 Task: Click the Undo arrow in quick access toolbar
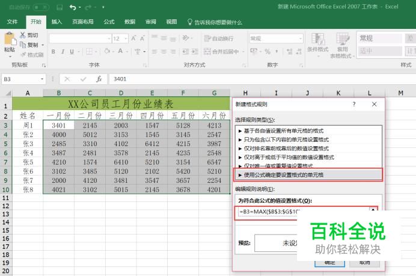(x=73, y=7)
